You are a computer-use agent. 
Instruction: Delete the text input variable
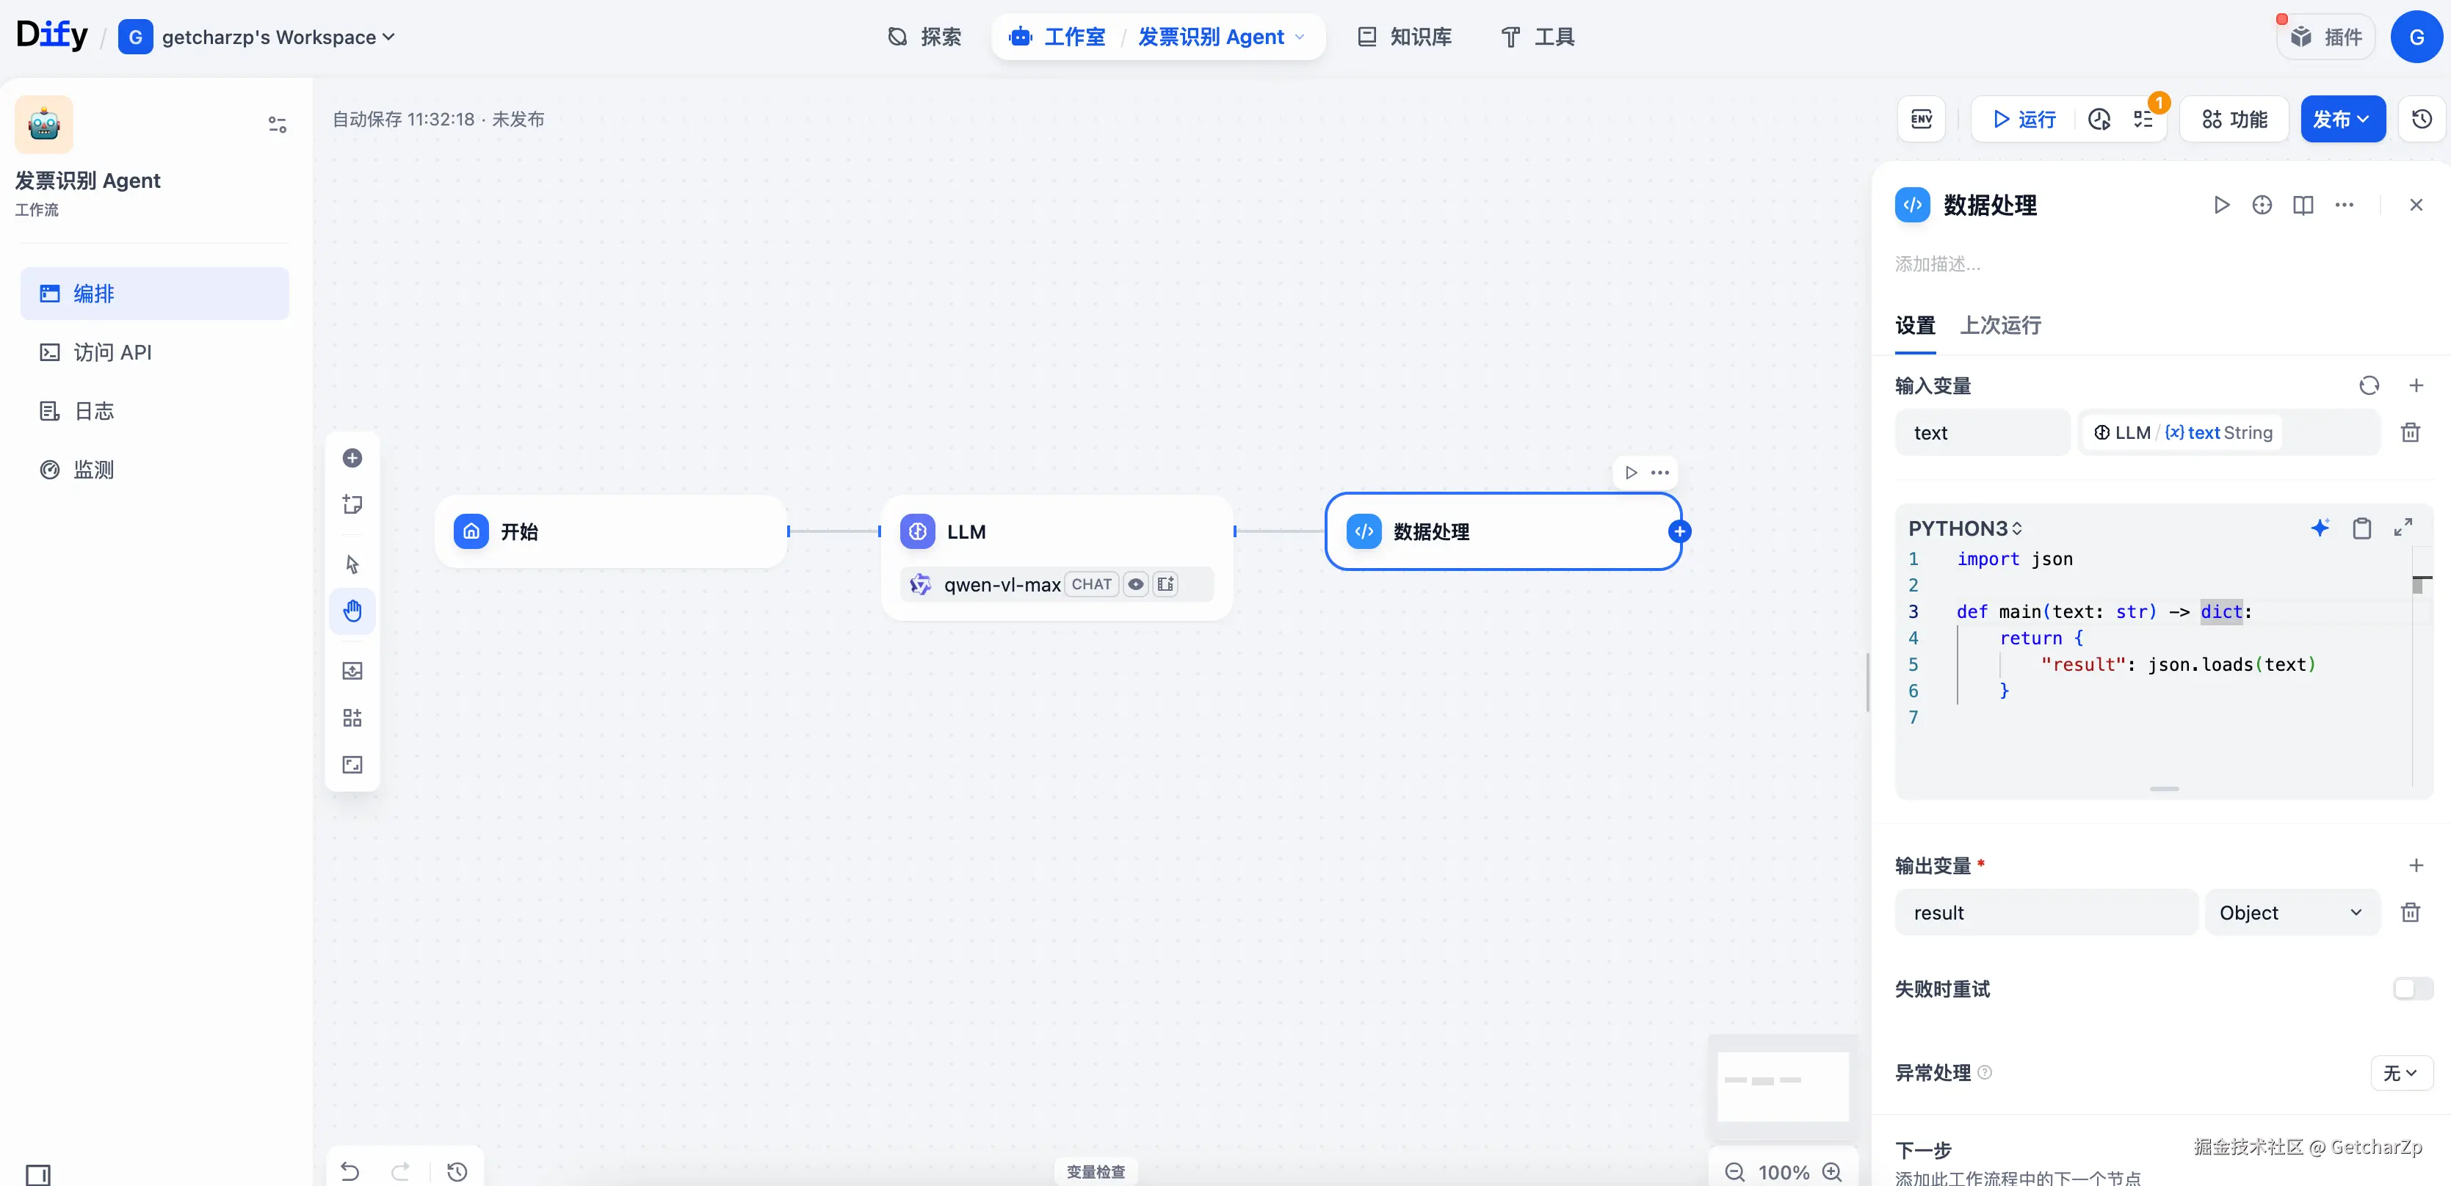(2410, 433)
